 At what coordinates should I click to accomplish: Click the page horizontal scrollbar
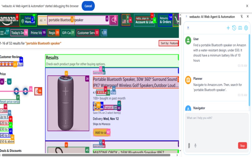click(86, 155)
